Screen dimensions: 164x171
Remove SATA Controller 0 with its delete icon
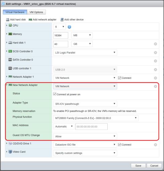(155, 61)
